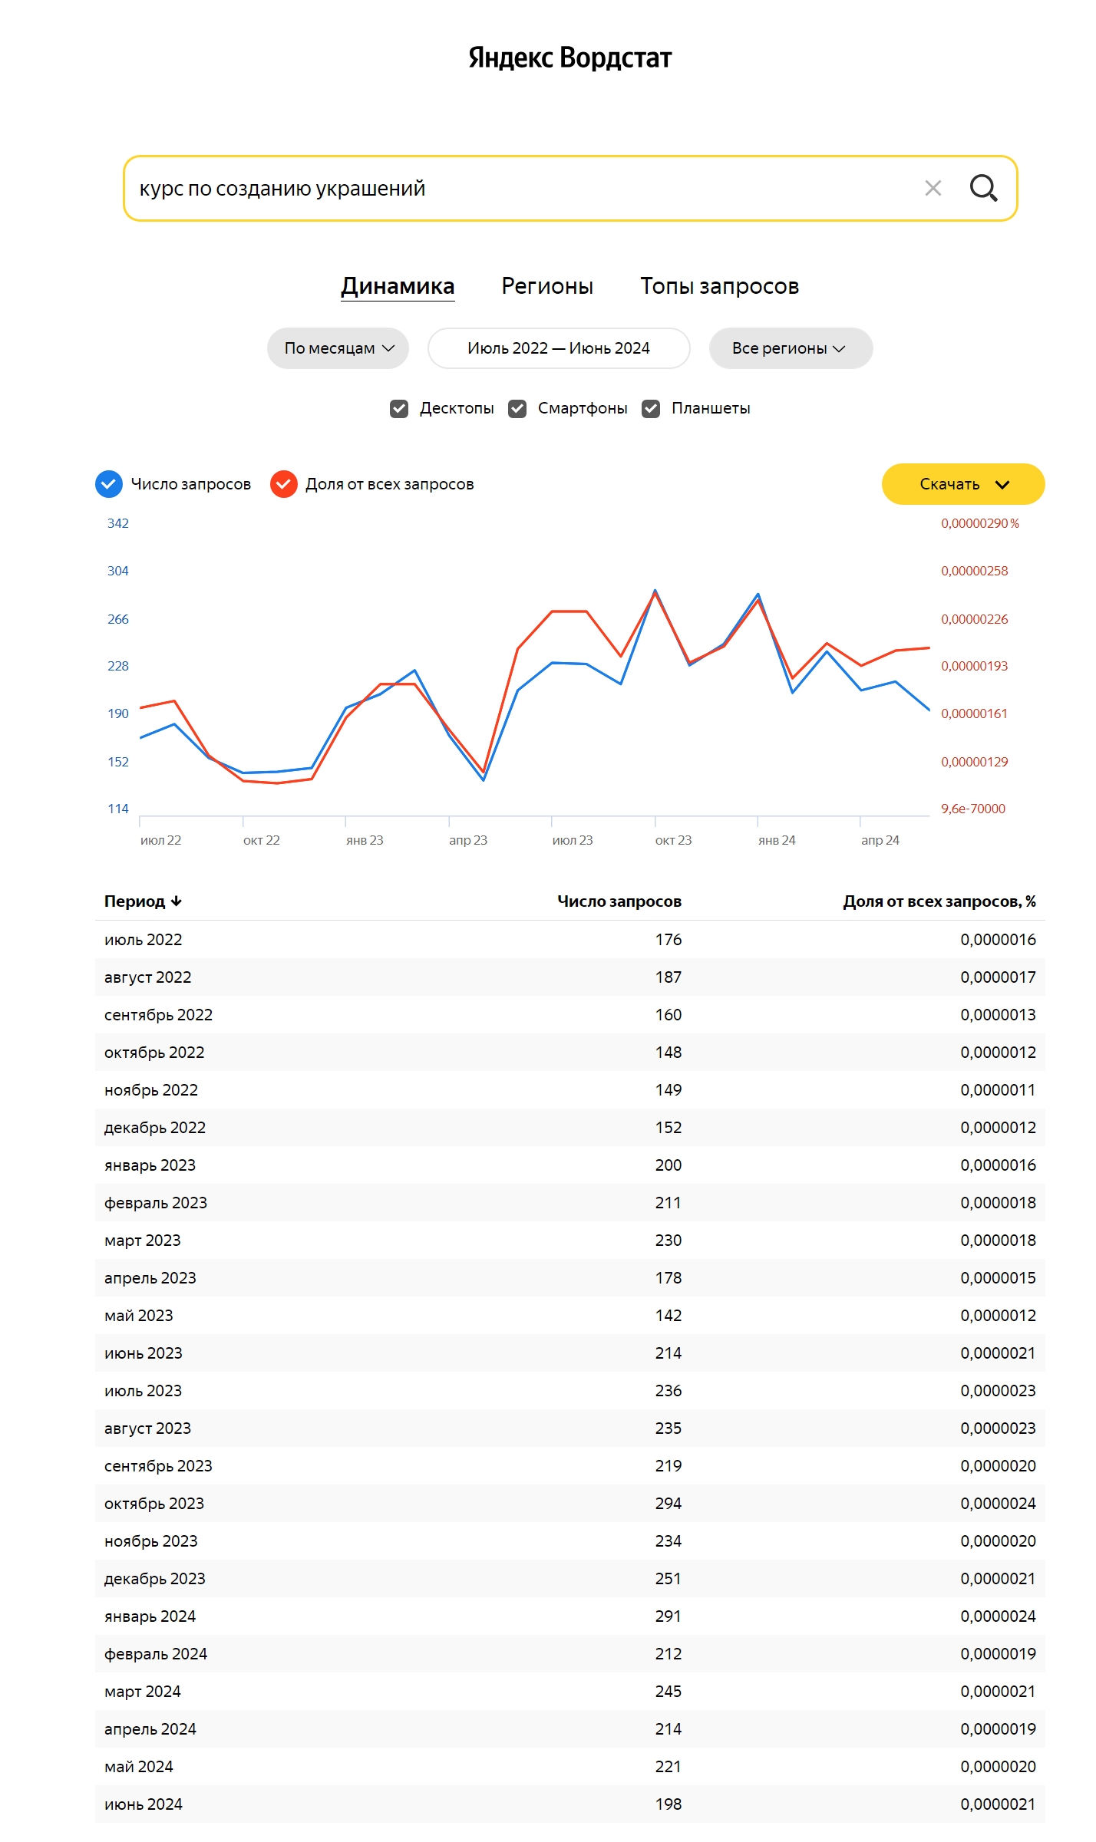Click the 9,6e-70000 right axis label

(973, 809)
